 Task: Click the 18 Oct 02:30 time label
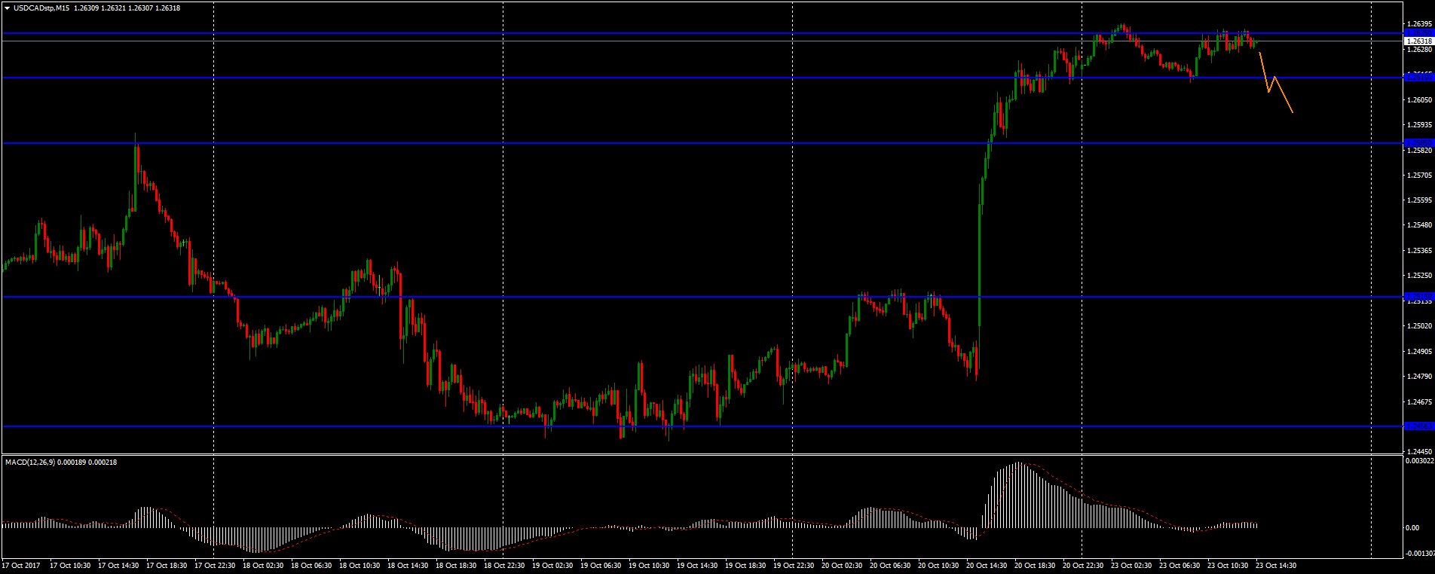263,565
